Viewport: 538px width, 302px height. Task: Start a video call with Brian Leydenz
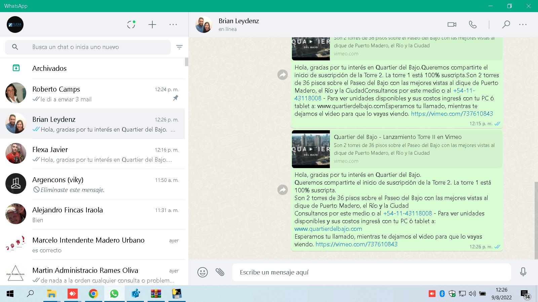click(x=452, y=24)
